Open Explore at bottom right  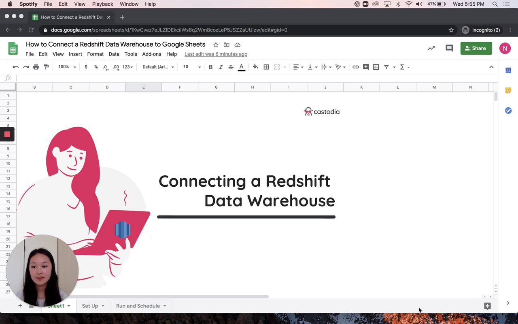(487, 306)
